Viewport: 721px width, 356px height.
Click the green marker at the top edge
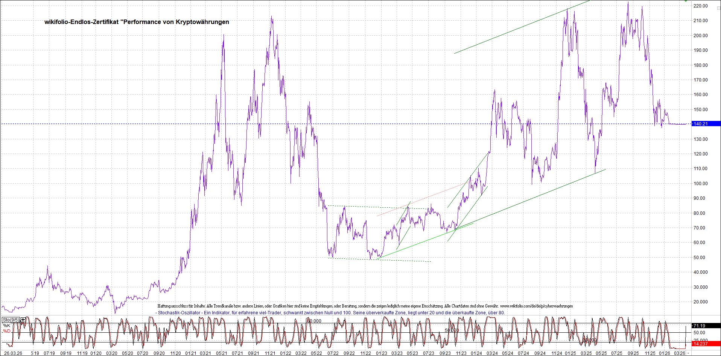click(x=686, y=1)
